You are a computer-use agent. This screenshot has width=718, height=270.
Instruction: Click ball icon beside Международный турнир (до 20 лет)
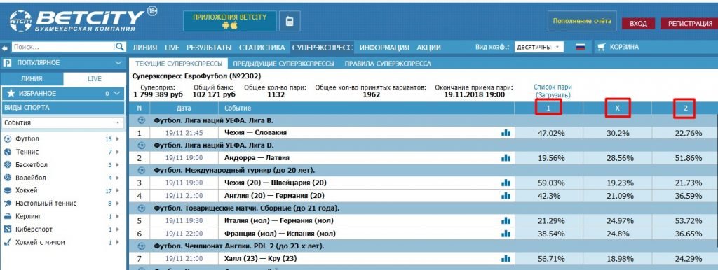click(x=142, y=171)
